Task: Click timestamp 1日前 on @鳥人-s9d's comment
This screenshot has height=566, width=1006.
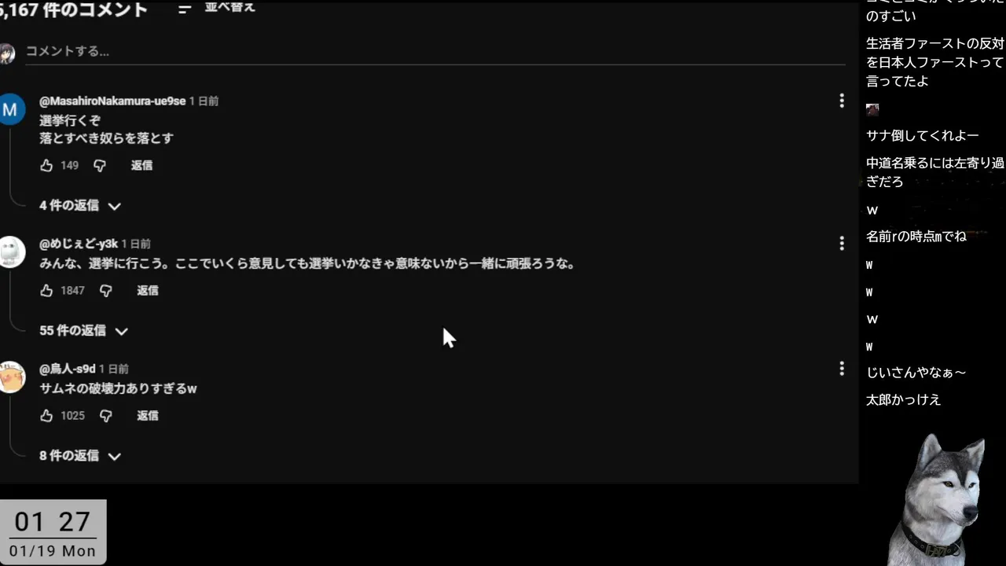Action: point(114,369)
